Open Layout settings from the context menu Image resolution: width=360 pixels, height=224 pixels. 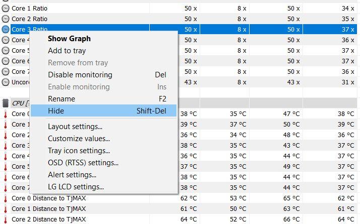75,127
